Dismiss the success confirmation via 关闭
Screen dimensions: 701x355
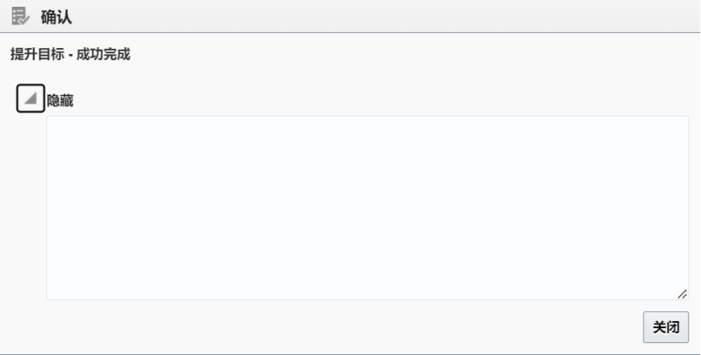(666, 327)
